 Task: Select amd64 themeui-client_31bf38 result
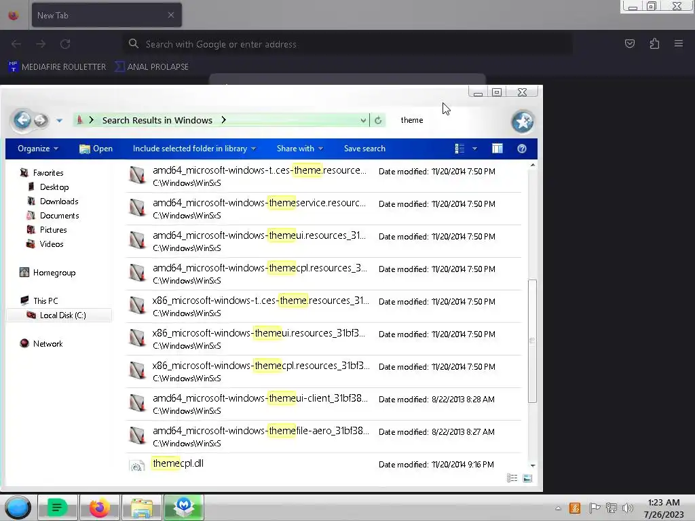324,404
